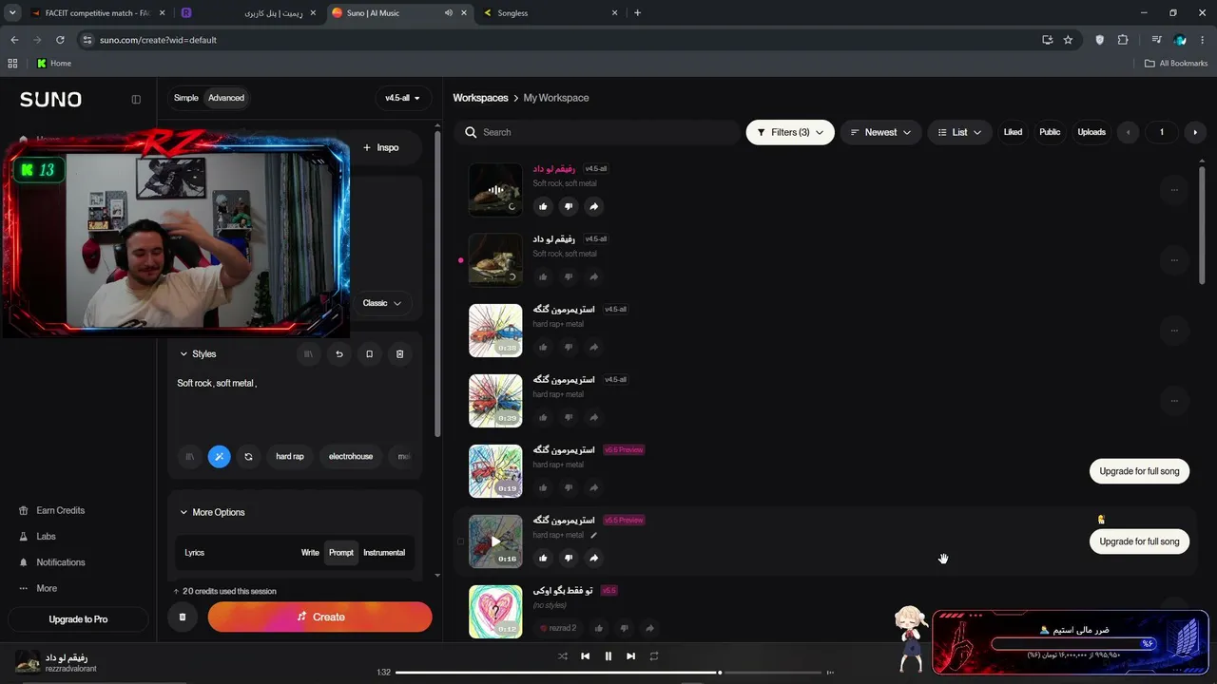Tick the checkbox on the 0:16 song row

pos(461,541)
